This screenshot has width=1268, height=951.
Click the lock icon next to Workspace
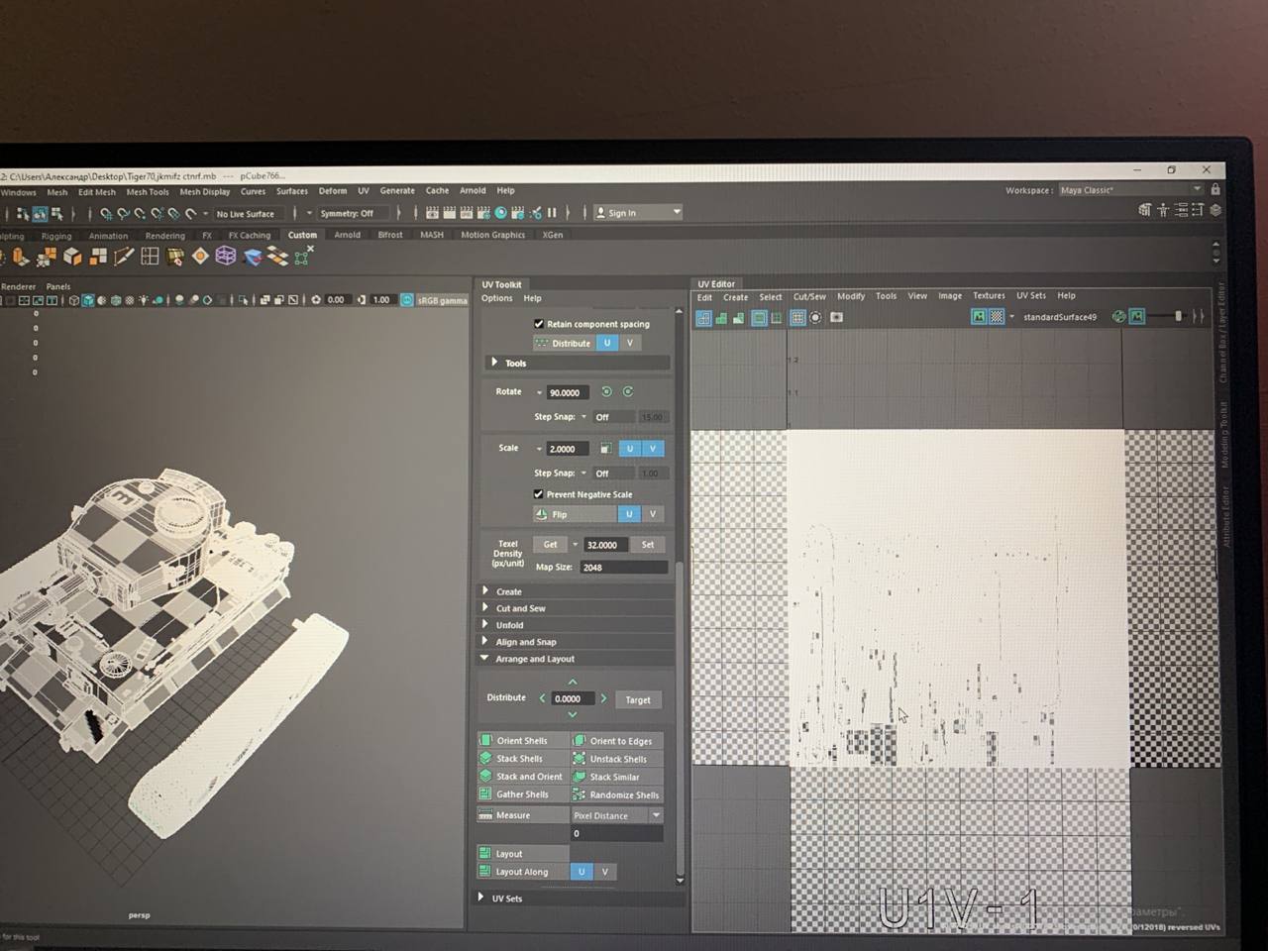(x=1215, y=189)
